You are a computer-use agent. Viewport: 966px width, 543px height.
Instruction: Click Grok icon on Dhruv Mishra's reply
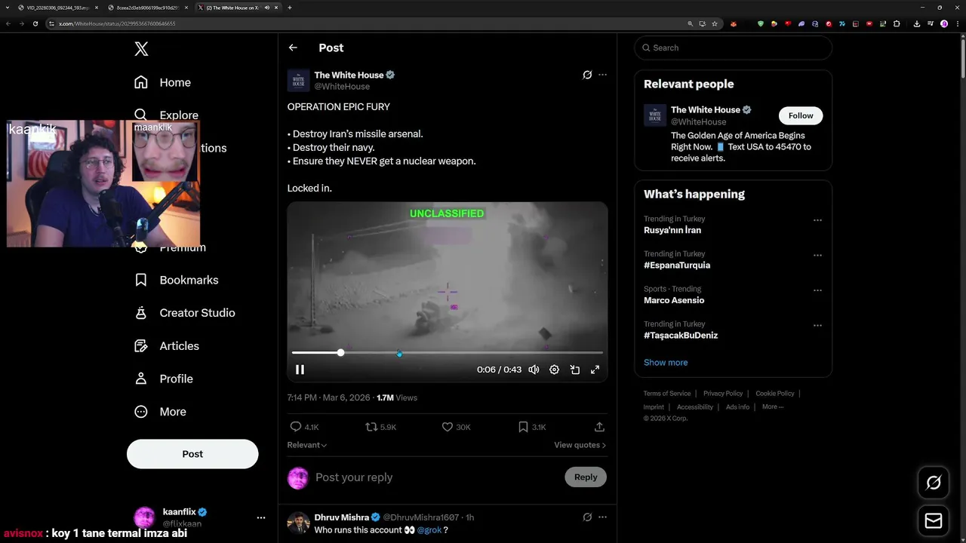click(x=587, y=517)
